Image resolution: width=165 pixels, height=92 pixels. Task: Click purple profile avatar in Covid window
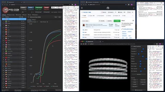click(x=75, y=5)
